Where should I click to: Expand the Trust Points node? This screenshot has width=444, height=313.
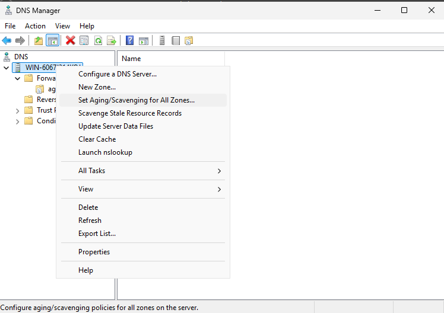pyautogui.click(x=18, y=110)
